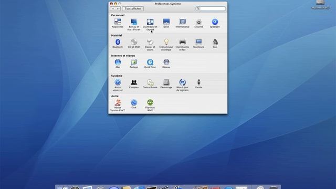
Task: Select the Macintosh HD desktop drive
Action: (x=320, y=5)
